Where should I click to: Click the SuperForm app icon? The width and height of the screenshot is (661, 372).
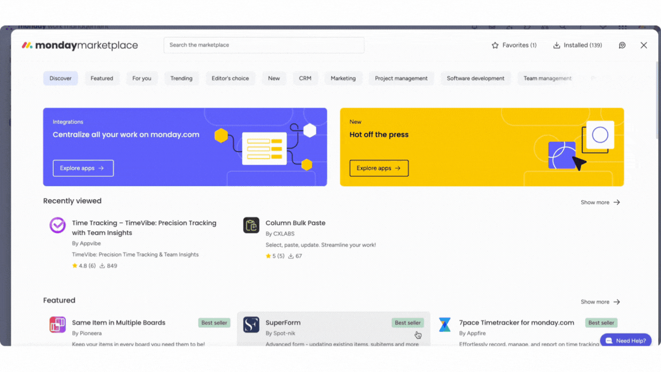pos(251,325)
